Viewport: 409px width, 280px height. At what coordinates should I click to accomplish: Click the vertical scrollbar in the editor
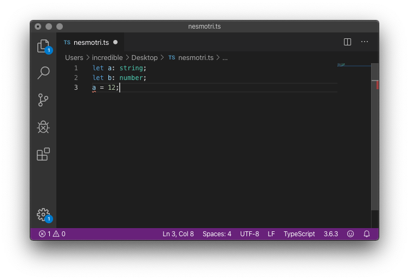(x=374, y=135)
